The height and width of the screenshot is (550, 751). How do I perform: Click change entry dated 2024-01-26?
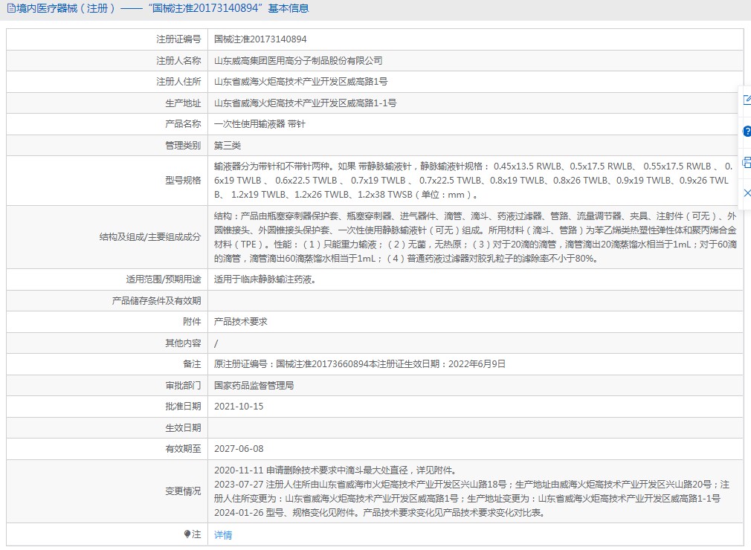pyautogui.click(x=379, y=513)
